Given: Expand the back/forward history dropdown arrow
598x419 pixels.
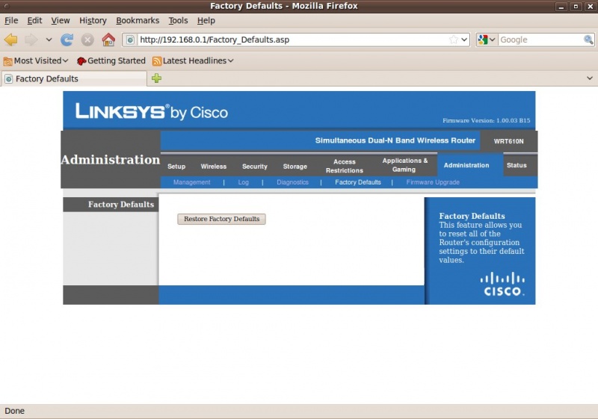Looking at the screenshot, I should pyautogui.click(x=49, y=40).
